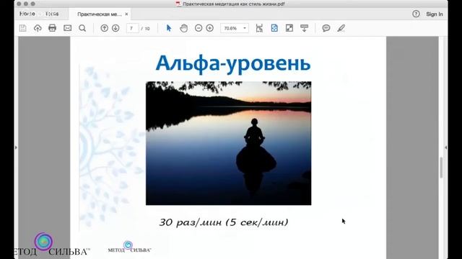
Task: Add a comment with speech bubble icon
Action: point(326,28)
